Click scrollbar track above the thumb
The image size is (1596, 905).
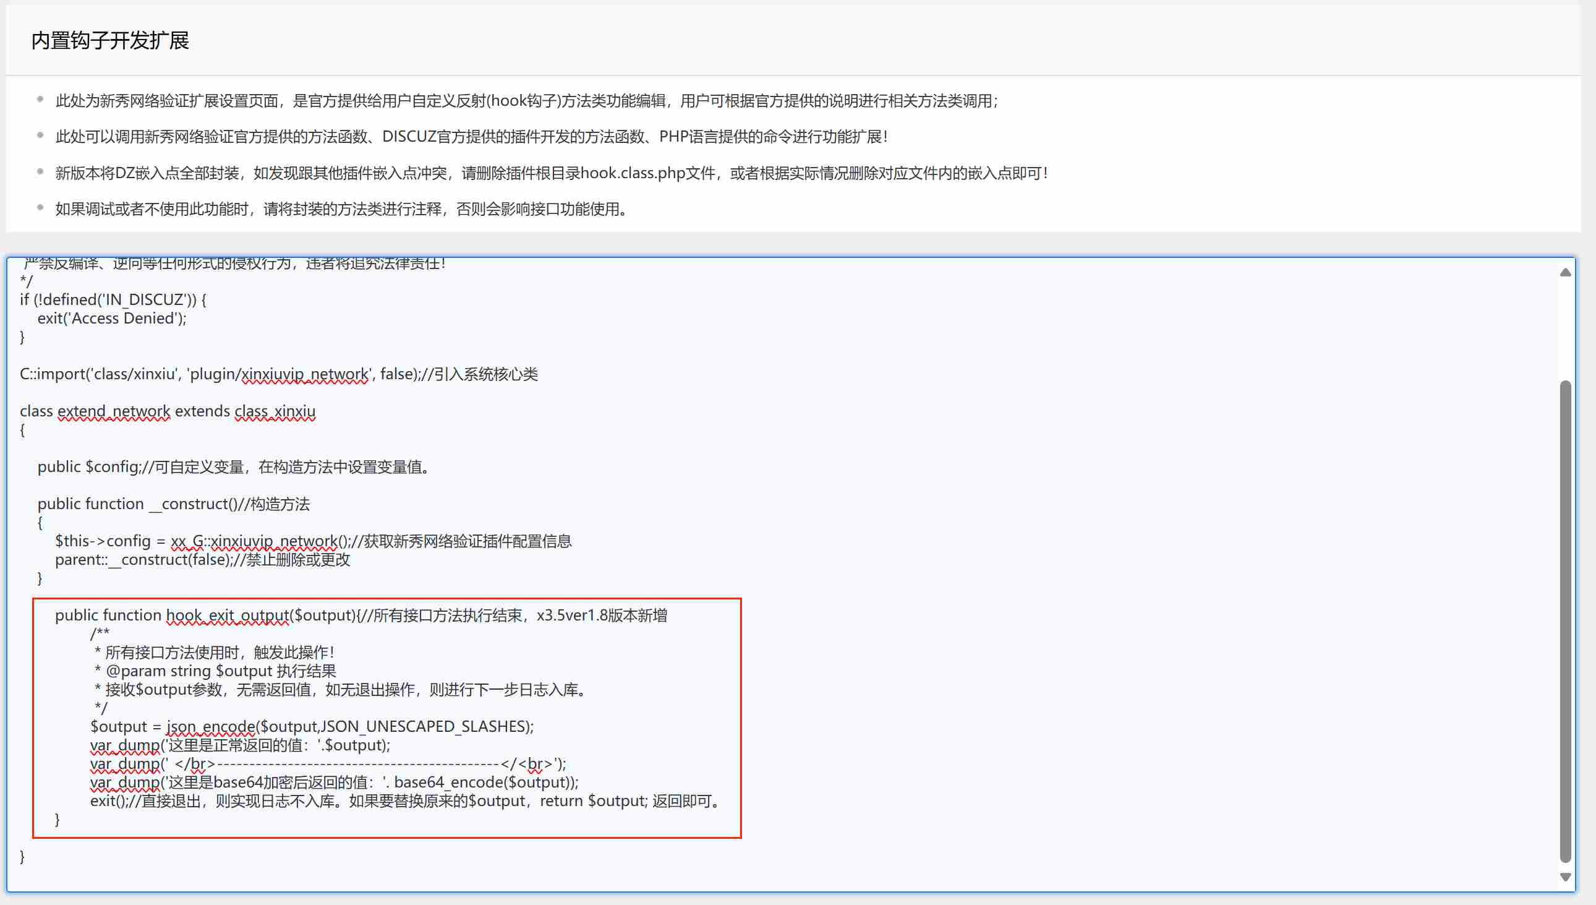coord(1565,330)
